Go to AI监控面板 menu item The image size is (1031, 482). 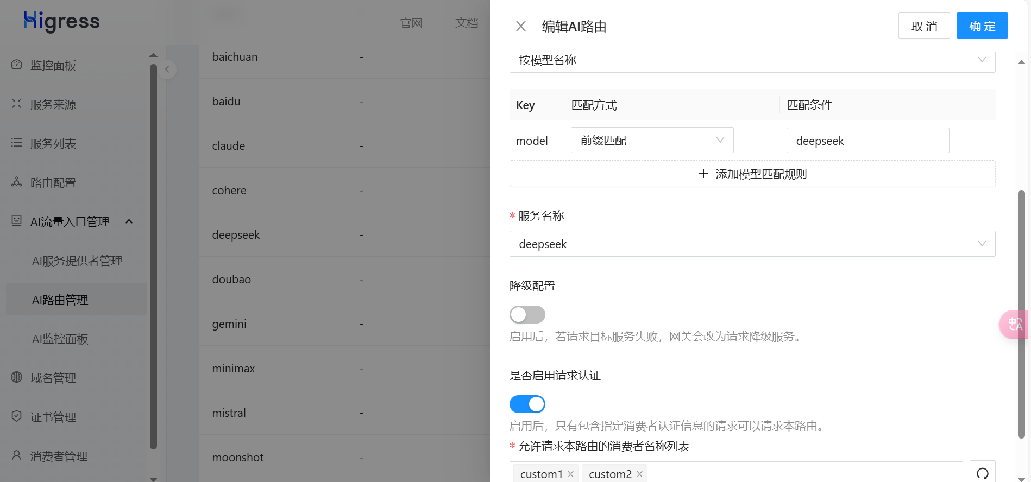pos(60,339)
